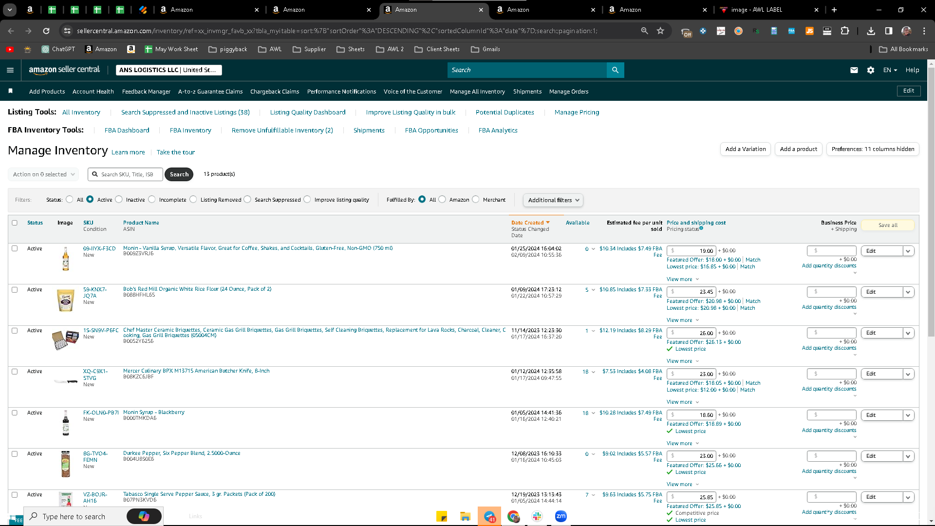This screenshot has height=526, width=935.
Task: Open Telegram from the taskbar
Action: [x=489, y=516]
